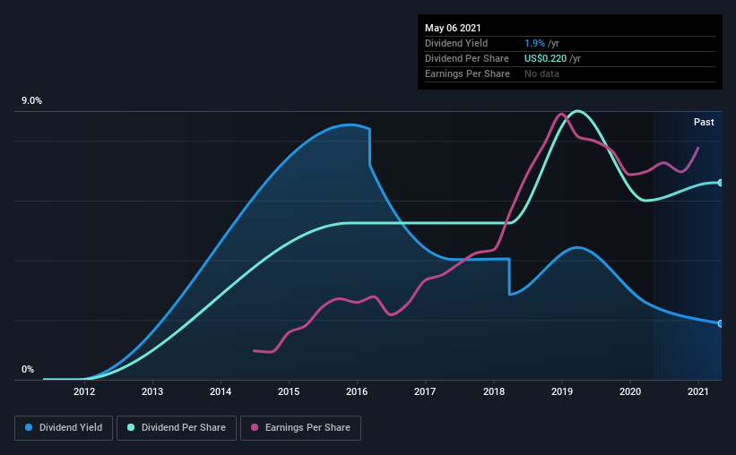Click the Past region label
The image size is (736, 455).
click(704, 122)
